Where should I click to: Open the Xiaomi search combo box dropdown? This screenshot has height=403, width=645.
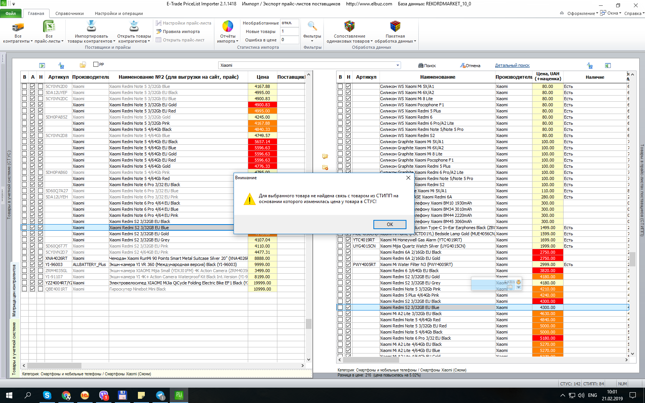398,65
